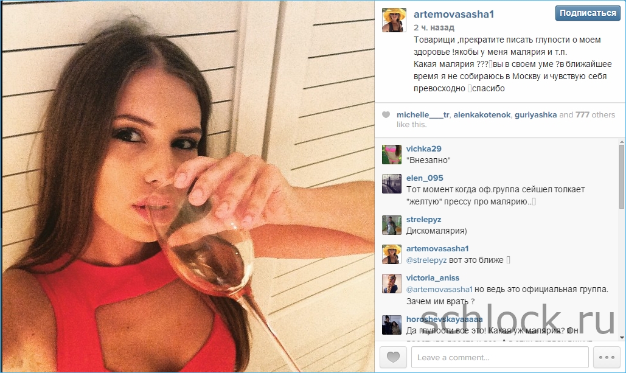
Task: Open victoria_aniss avatar thumbnail
Action: click(x=391, y=284)
